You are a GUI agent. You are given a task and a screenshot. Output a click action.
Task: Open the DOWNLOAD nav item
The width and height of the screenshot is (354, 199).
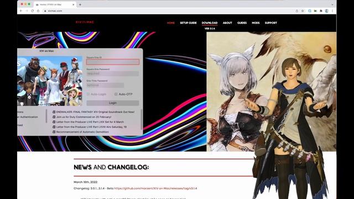coord(210,23)
